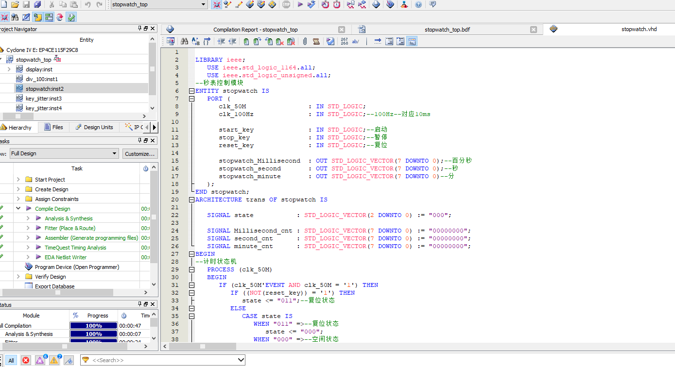
Task: Click into the messages Search field
Action: click(164, 360)
